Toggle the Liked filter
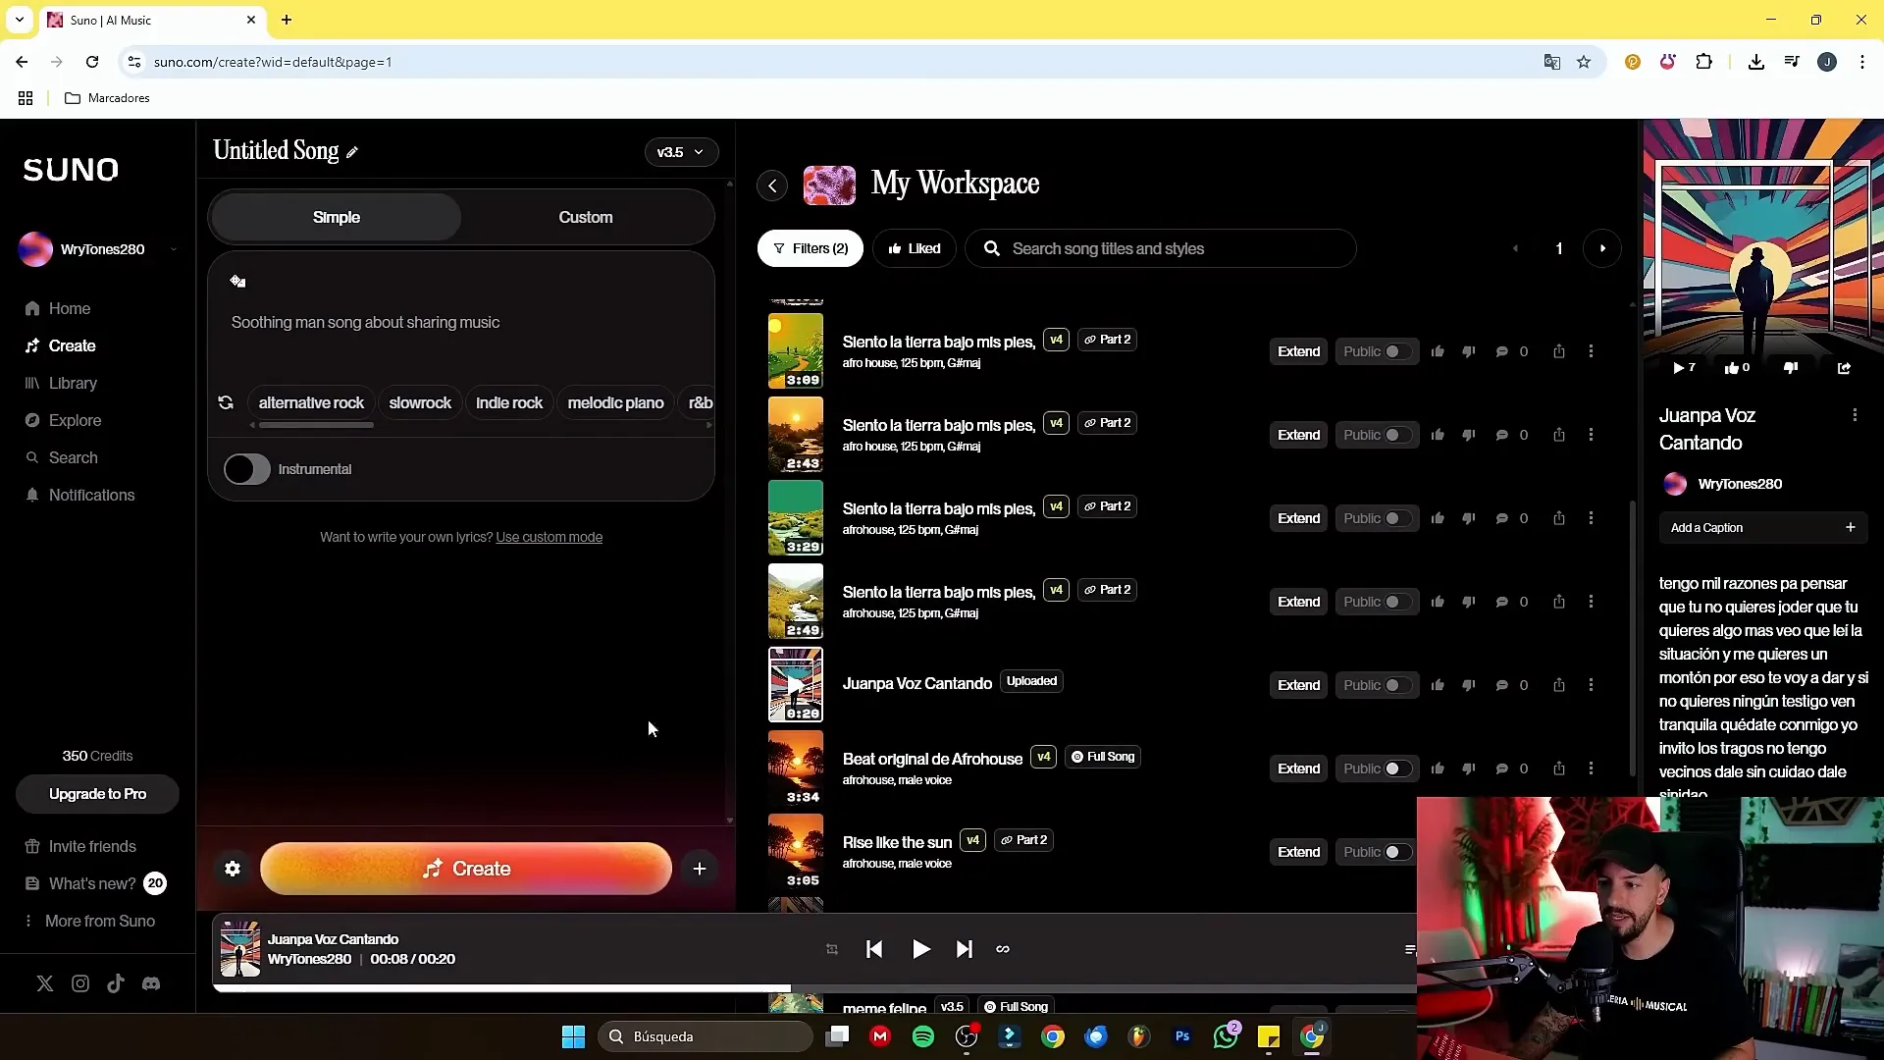The width and height of the screenshot is (1884, 1060). click(914, 248)
